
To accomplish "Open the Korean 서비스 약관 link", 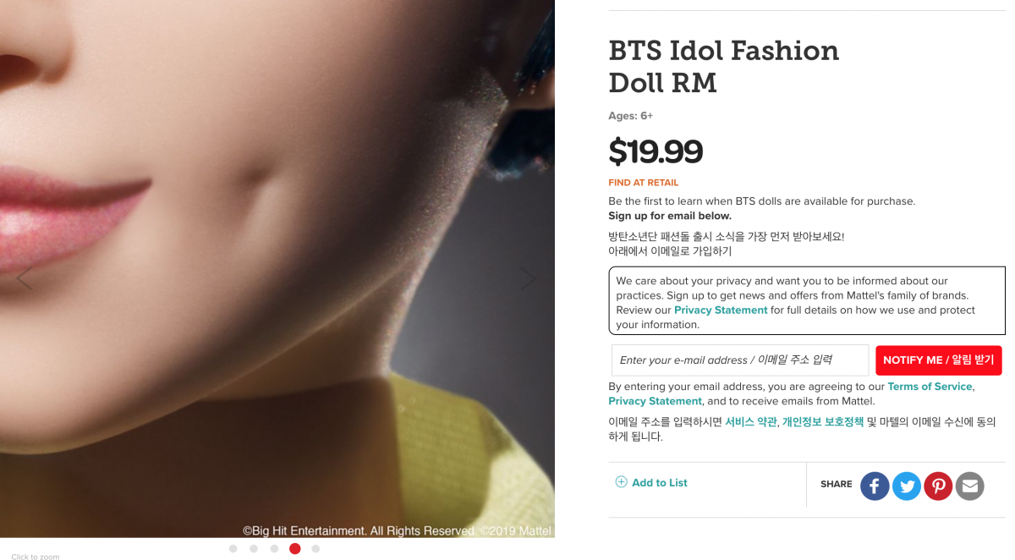I will [x=750, y=422].
